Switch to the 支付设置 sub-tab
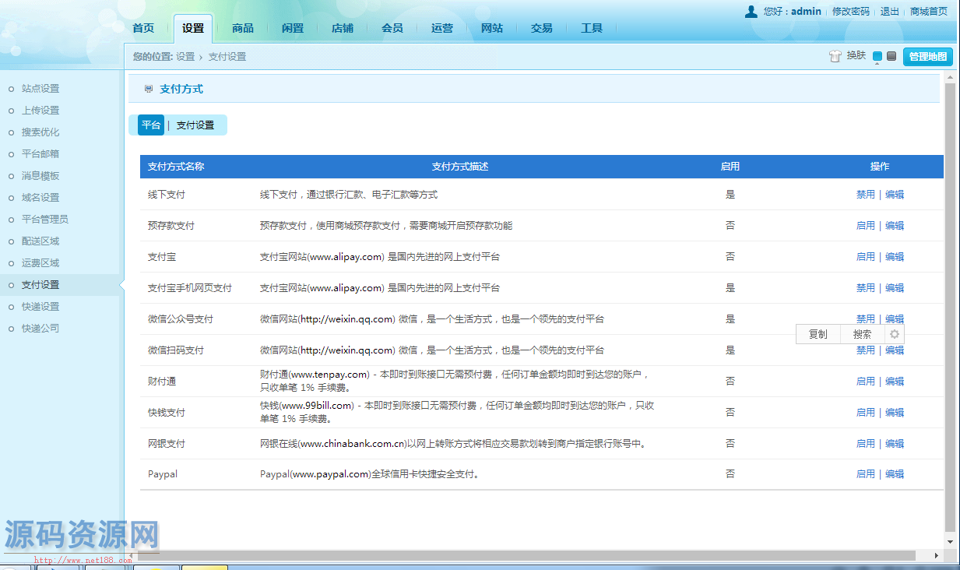Viewport: 960px width, 570px height. [x=195, y=125]
